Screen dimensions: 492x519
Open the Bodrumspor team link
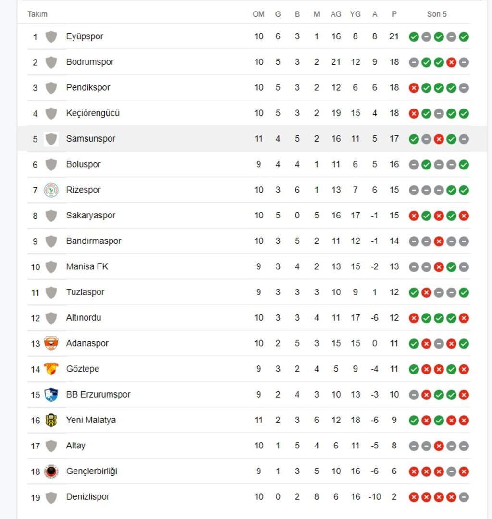click(x=90, y=62)
